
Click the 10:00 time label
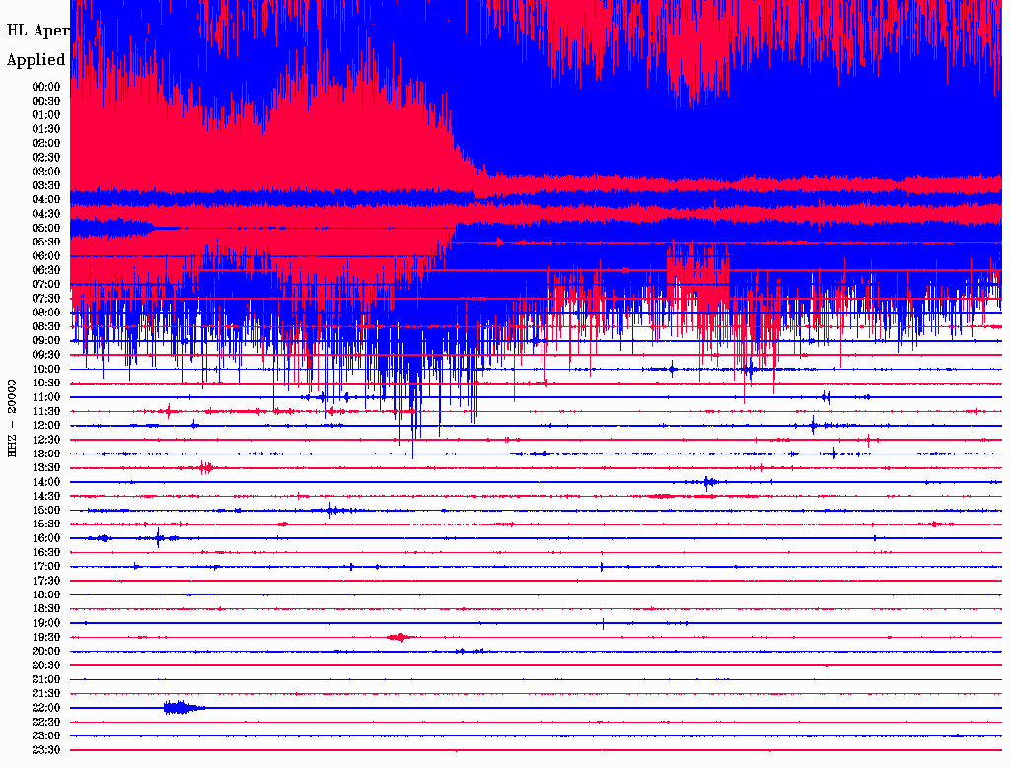[x=46, y=370]
